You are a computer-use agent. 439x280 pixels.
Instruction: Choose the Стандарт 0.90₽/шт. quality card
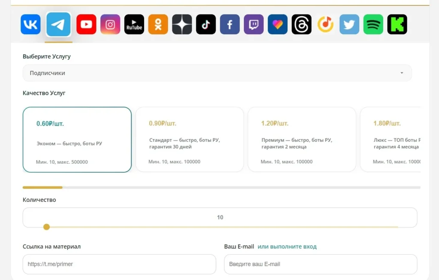coord(189,139)
